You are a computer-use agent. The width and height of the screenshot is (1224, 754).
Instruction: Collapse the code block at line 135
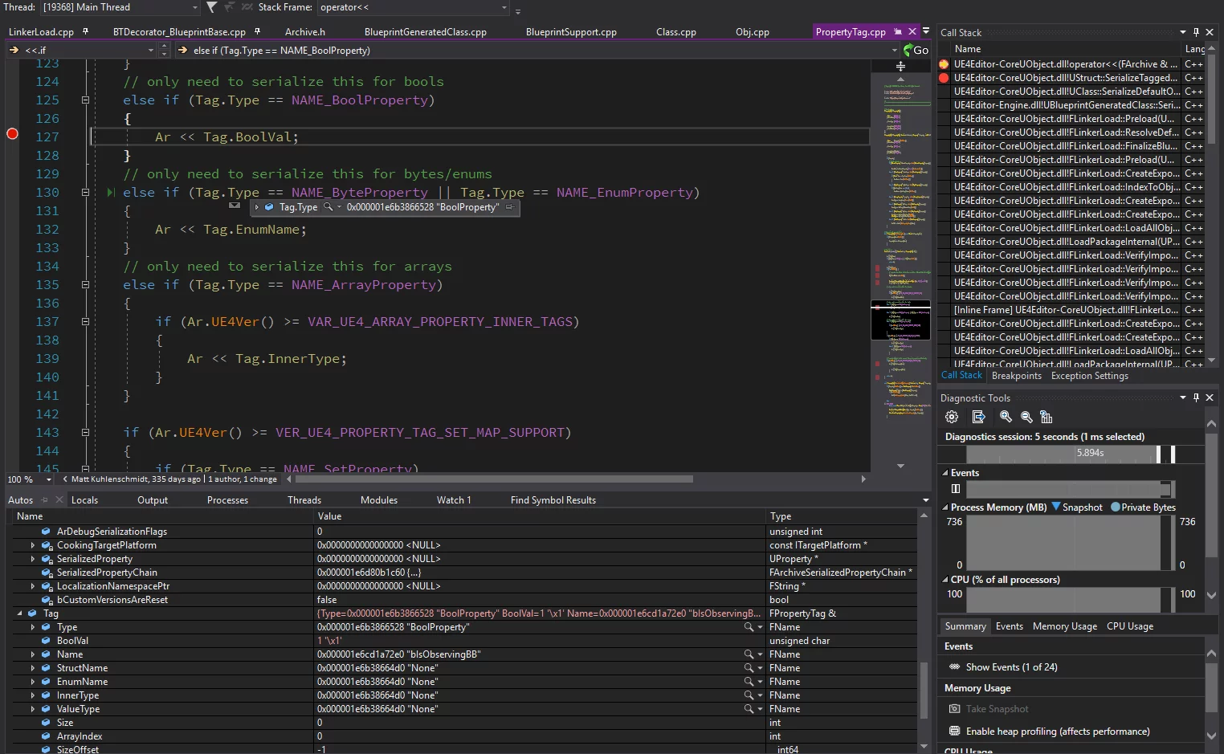(x=85, y=285)
